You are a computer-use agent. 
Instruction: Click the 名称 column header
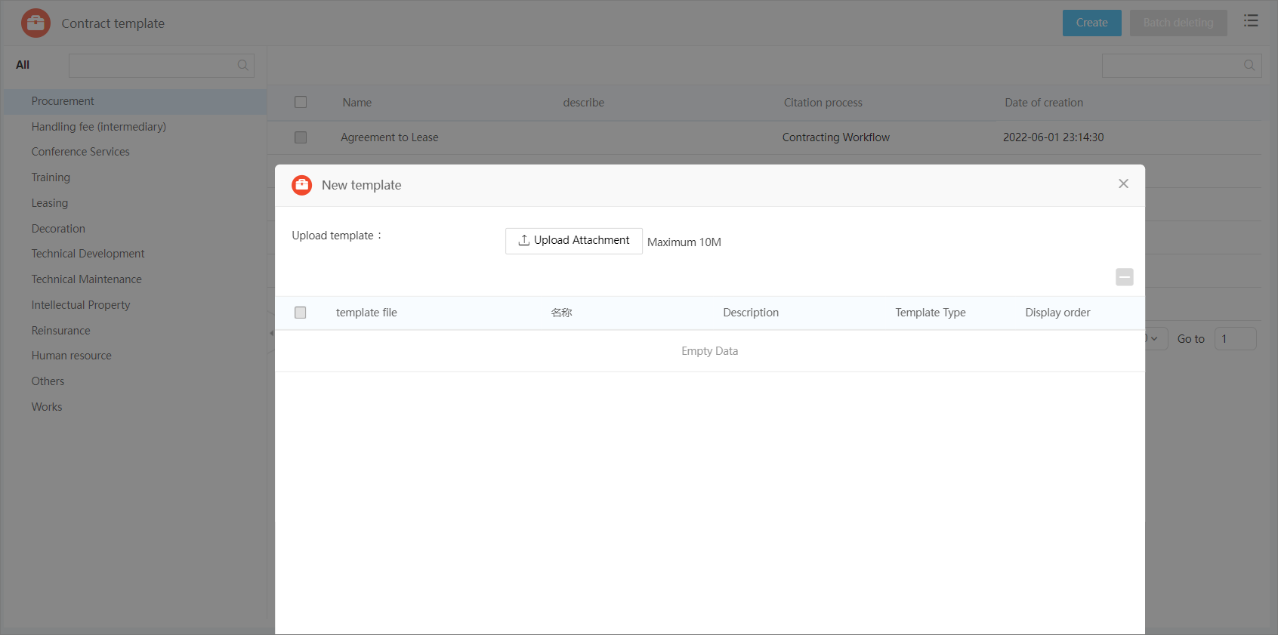pyautogui.click(x=562, y=313)
